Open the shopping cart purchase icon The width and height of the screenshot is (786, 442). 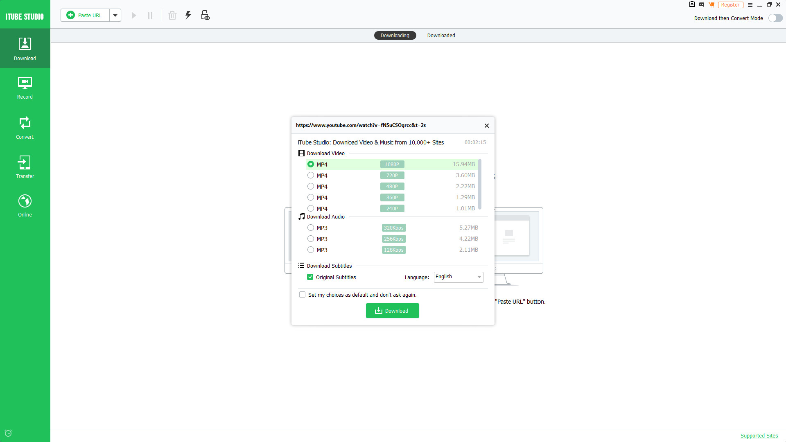click(x=711, y=5)
